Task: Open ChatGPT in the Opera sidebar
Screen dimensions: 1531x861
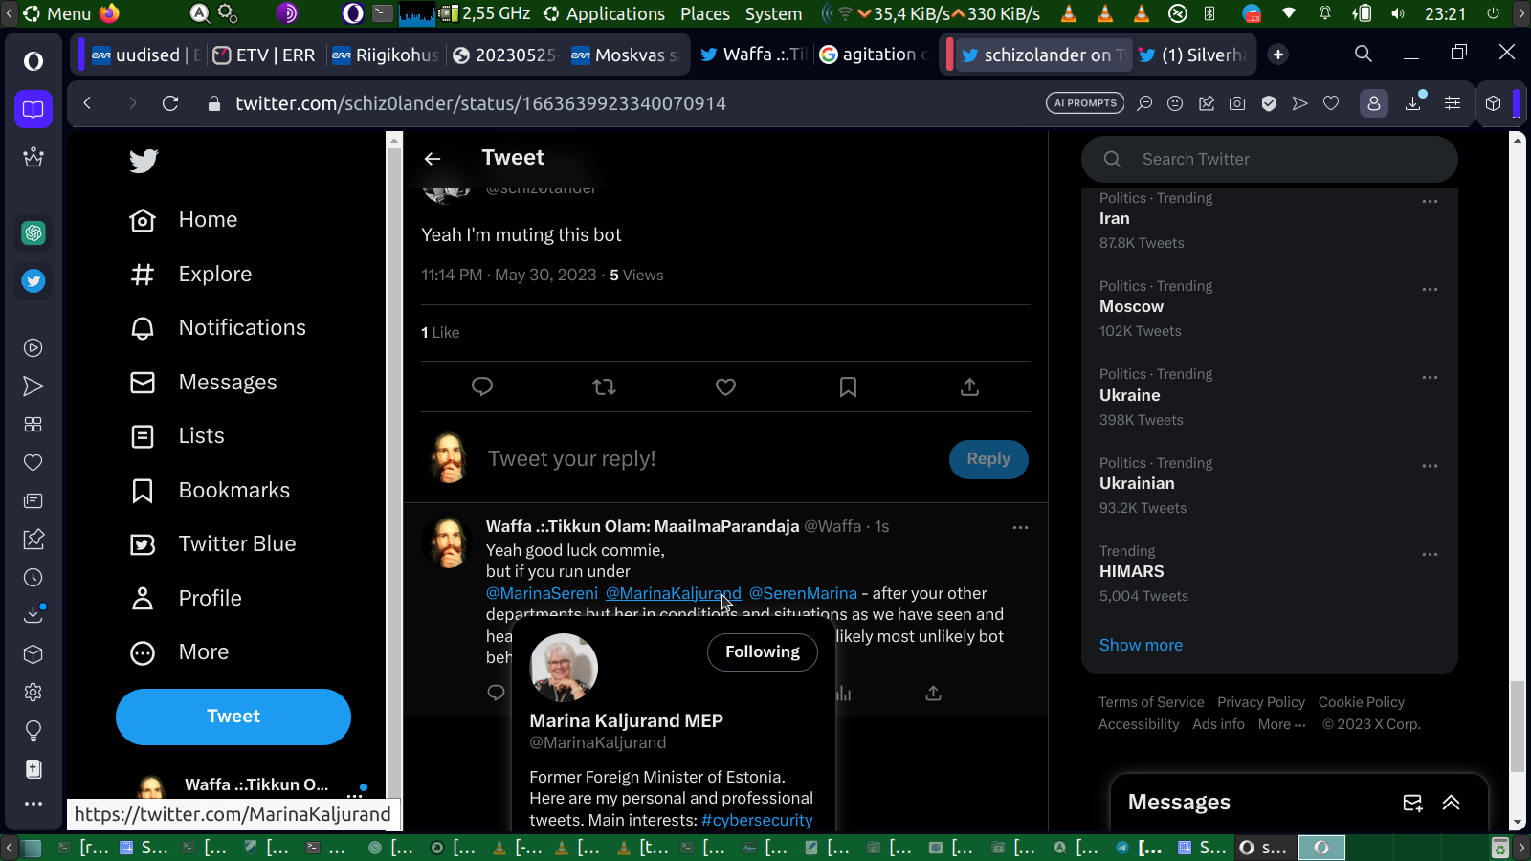Action: [33, 232]
